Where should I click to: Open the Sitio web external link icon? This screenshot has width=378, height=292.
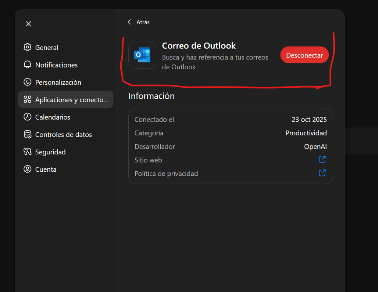[x=322, y=160]
